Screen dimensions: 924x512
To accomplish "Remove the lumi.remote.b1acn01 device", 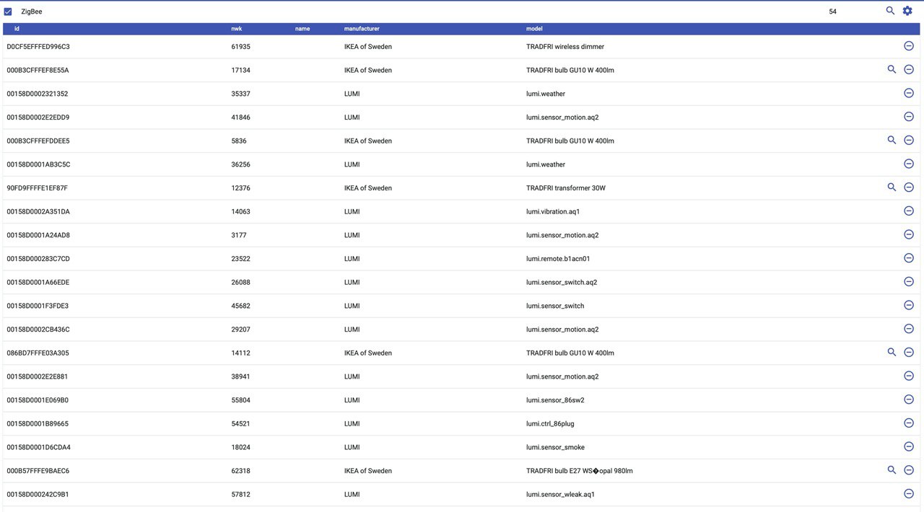I will [x=909, y=257].
